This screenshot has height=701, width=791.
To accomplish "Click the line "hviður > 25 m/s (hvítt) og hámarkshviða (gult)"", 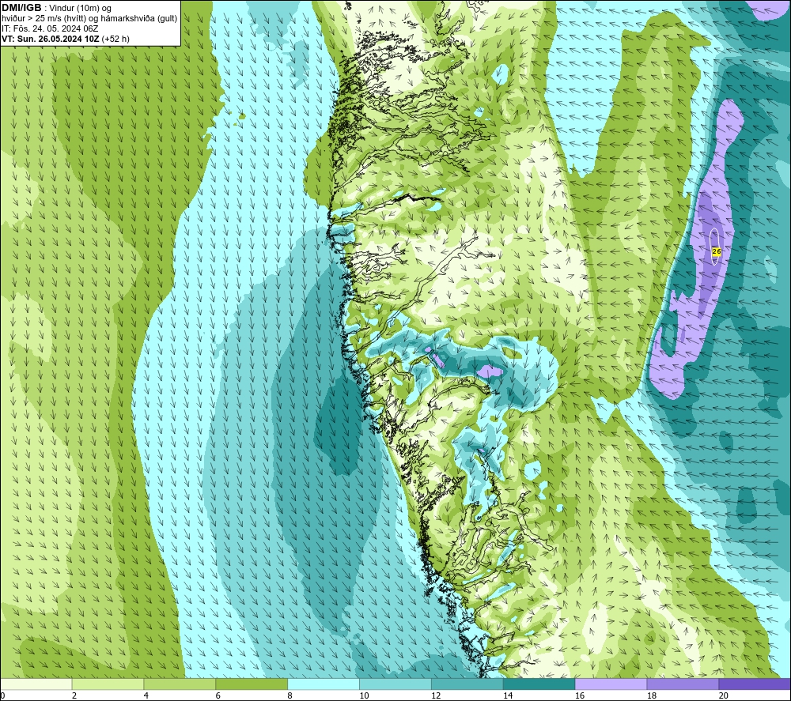I will click(x=89, y=18).
